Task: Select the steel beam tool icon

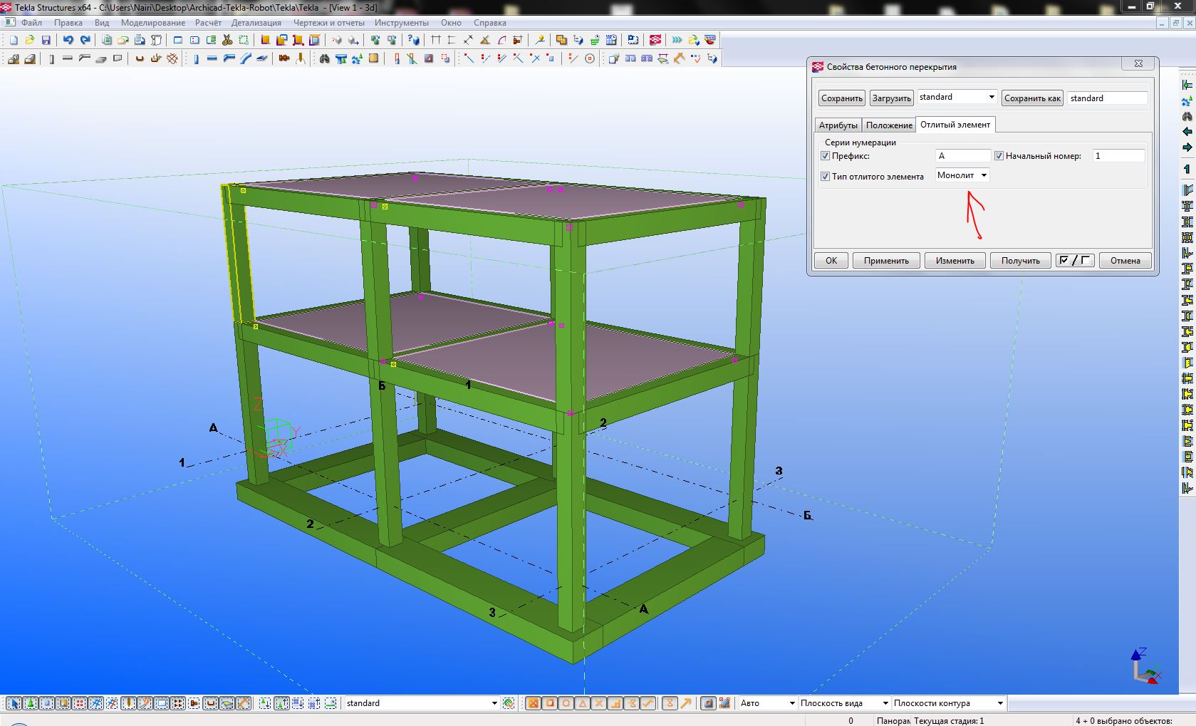Action: point(212,58)
